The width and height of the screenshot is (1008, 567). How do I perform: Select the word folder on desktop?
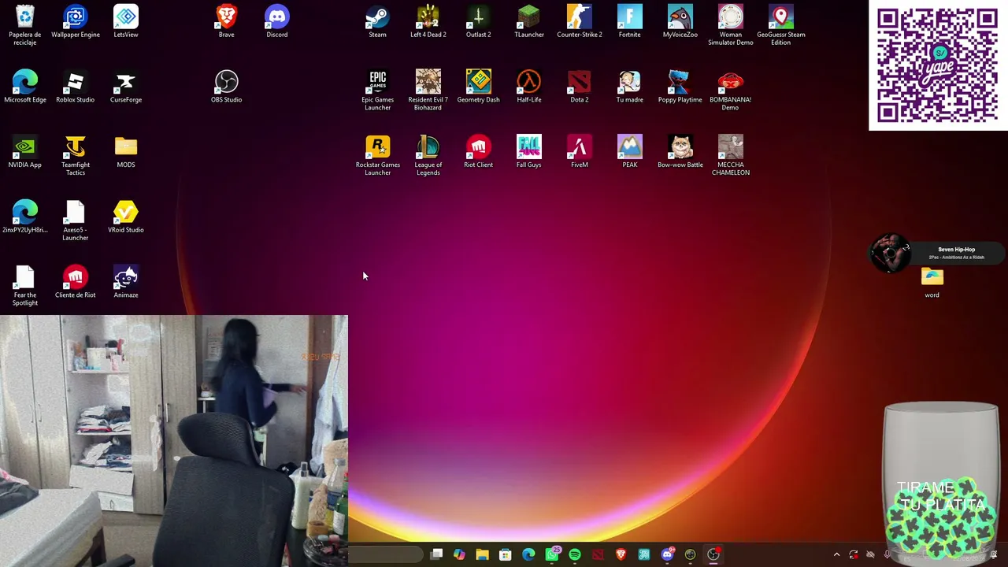[932, 283]
